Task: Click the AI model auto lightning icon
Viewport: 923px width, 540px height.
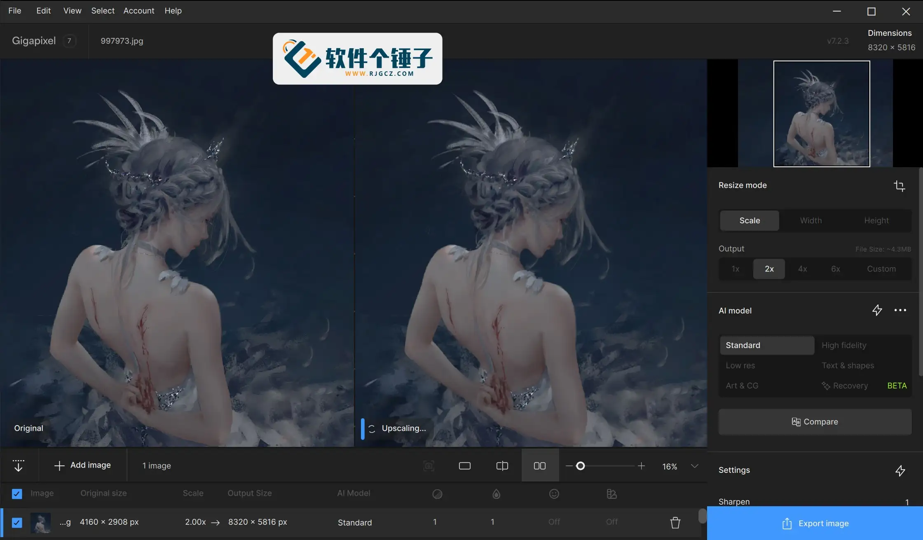Action: click(x=877, y=310)
